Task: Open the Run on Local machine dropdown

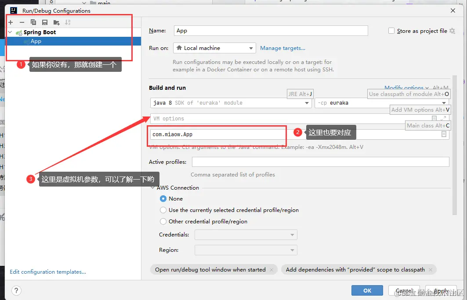Action: click(x=214, y=48)
